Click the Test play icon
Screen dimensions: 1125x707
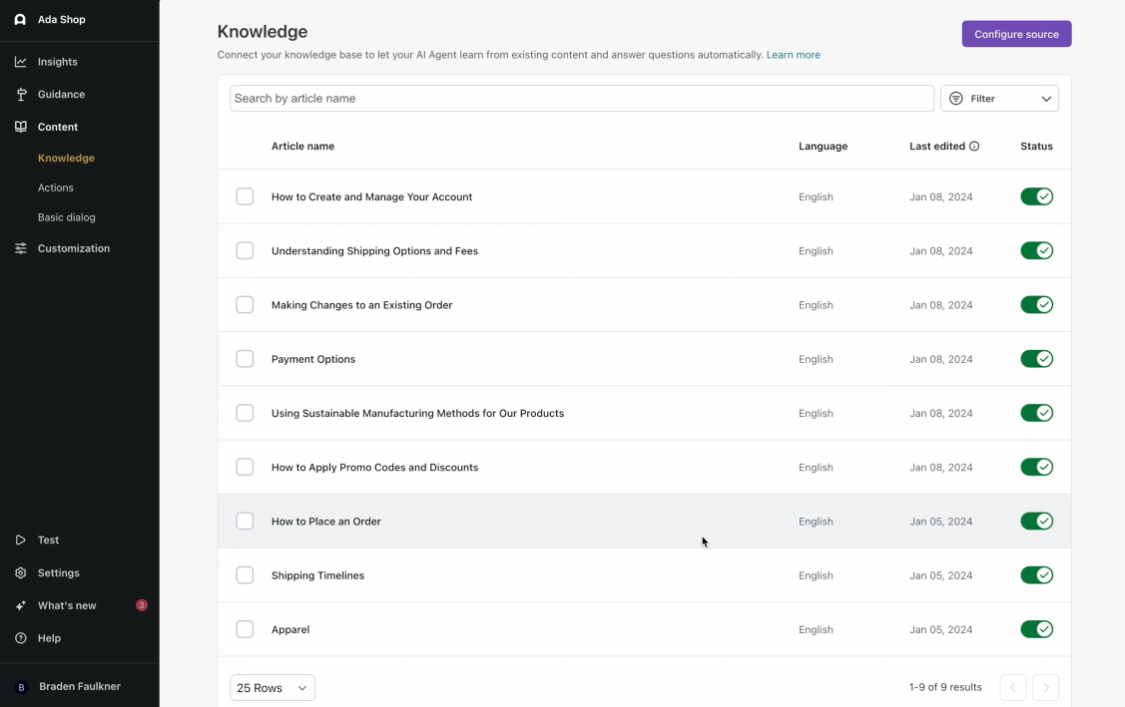pos(20,539)
